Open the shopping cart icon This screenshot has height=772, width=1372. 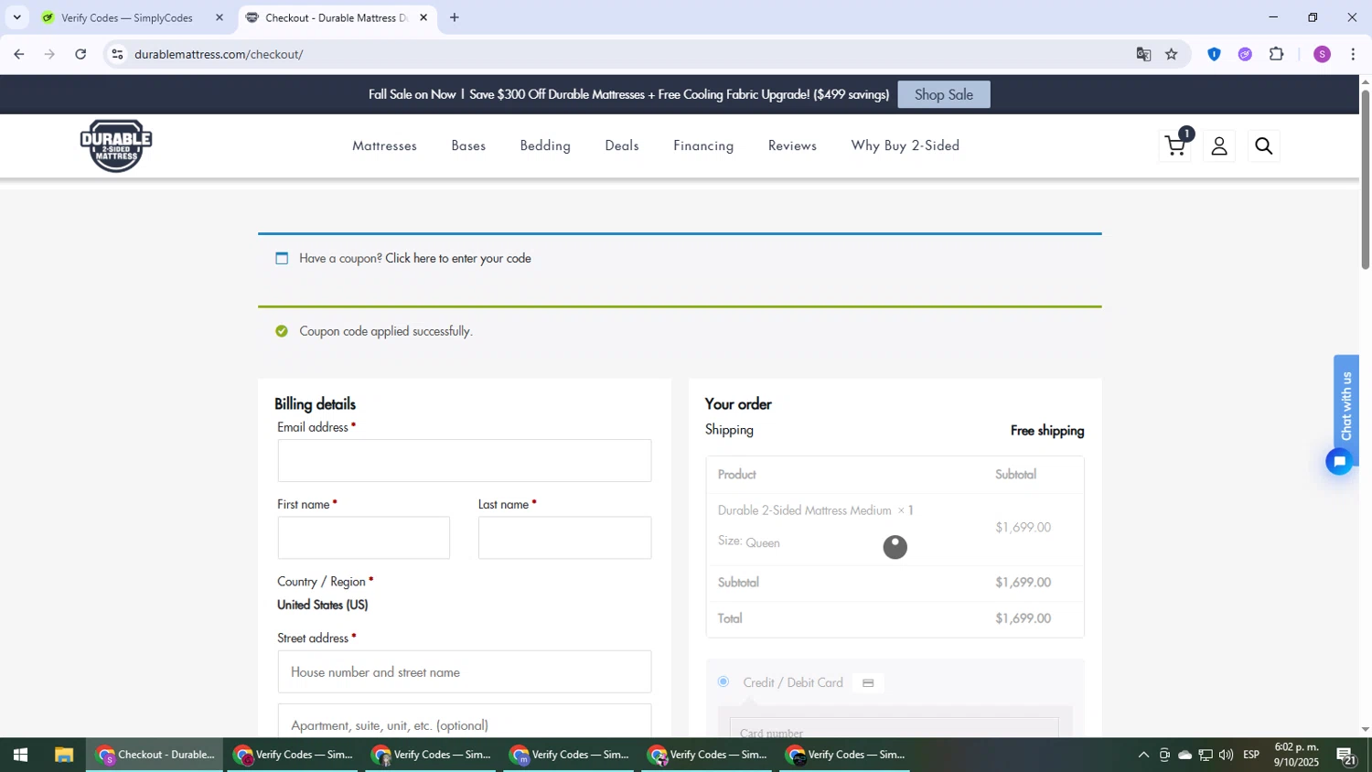pos(1175,145)
